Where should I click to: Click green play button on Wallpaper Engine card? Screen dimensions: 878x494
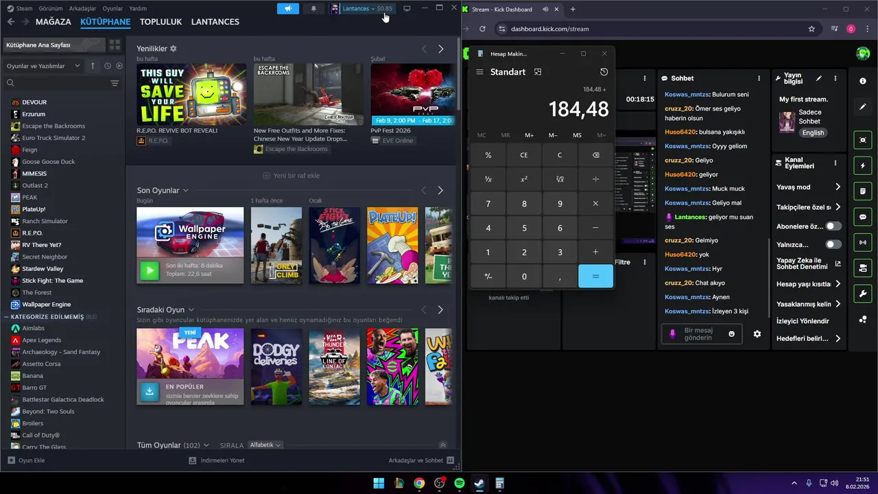point(149,270)
